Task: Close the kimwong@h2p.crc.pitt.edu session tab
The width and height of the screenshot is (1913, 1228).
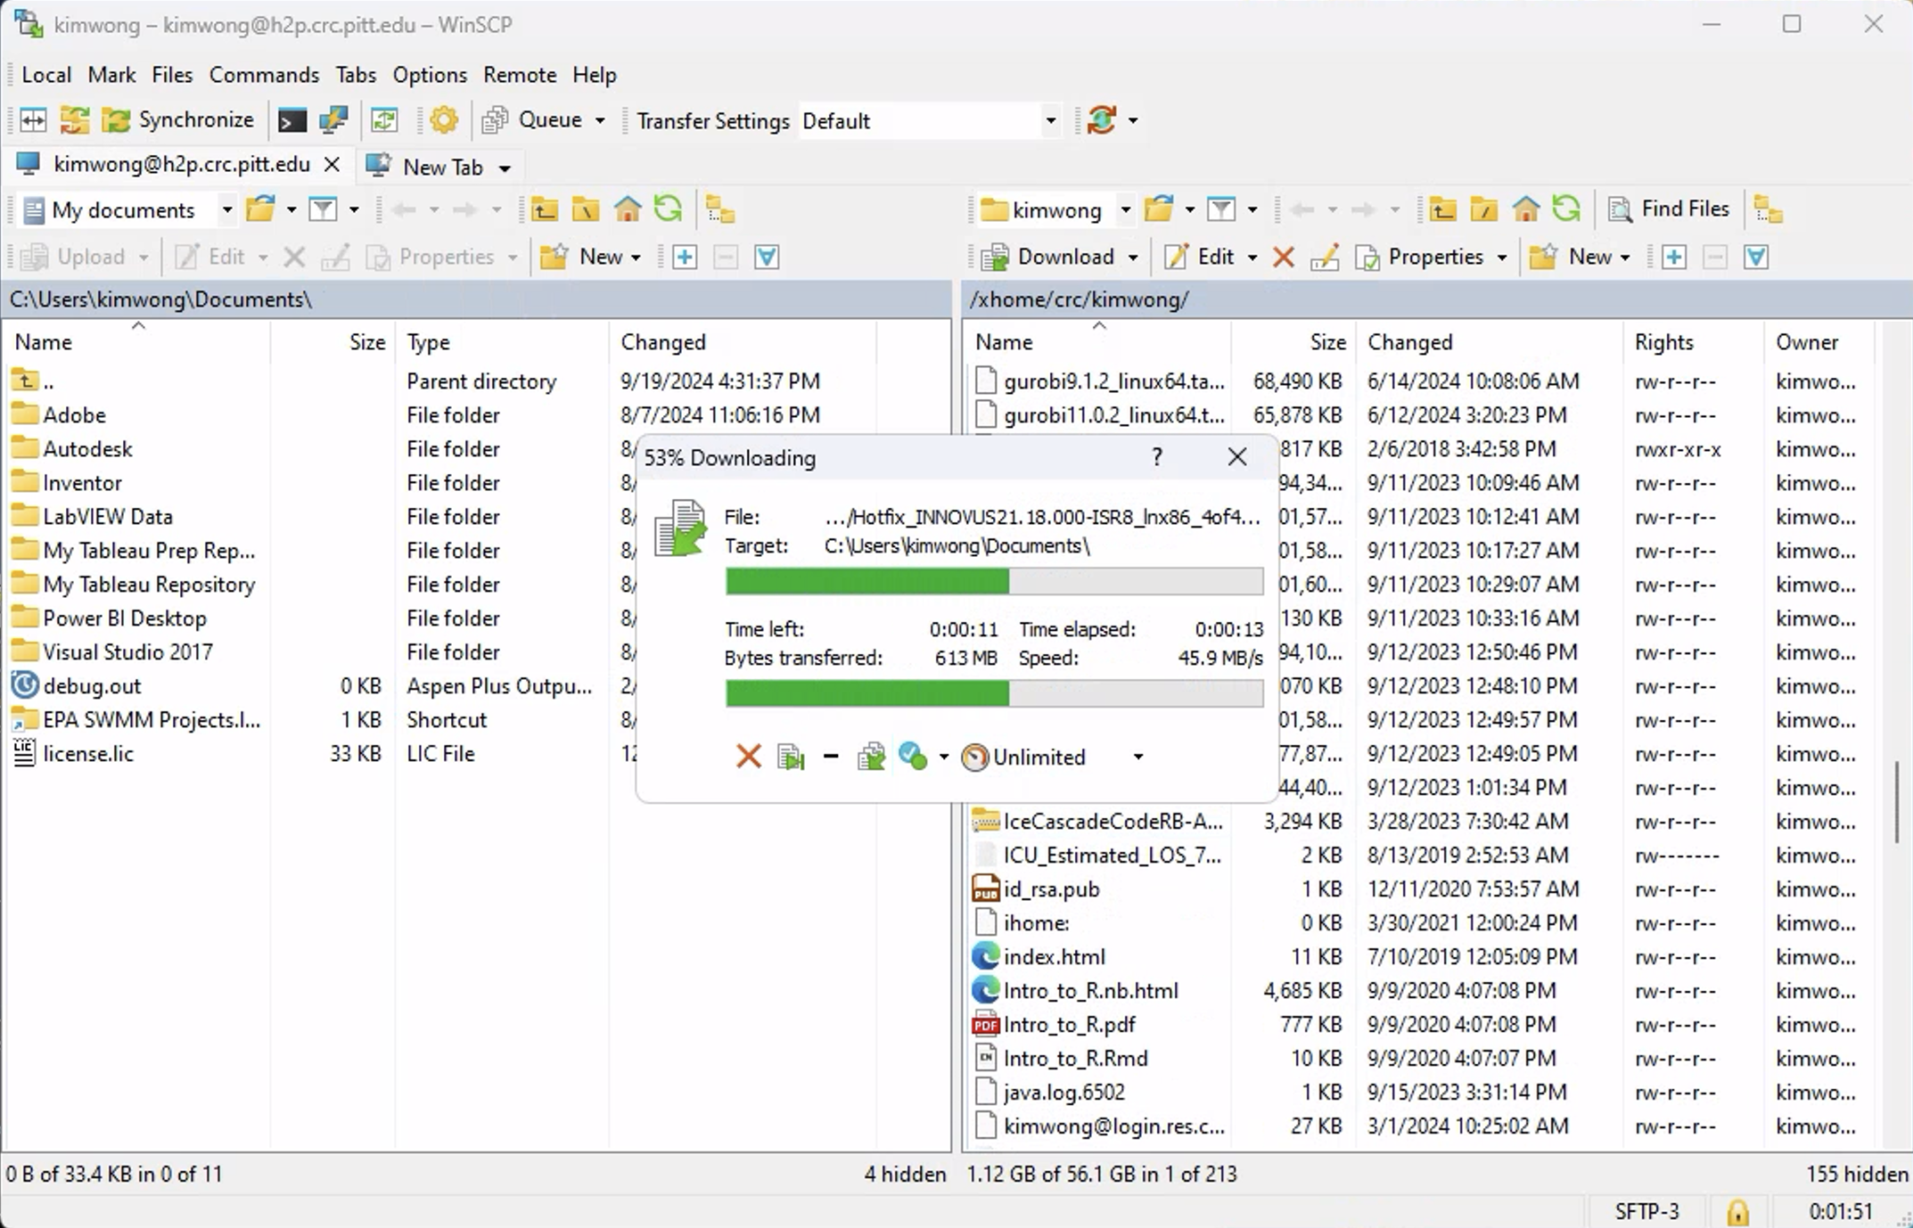Action: (332, 165)
